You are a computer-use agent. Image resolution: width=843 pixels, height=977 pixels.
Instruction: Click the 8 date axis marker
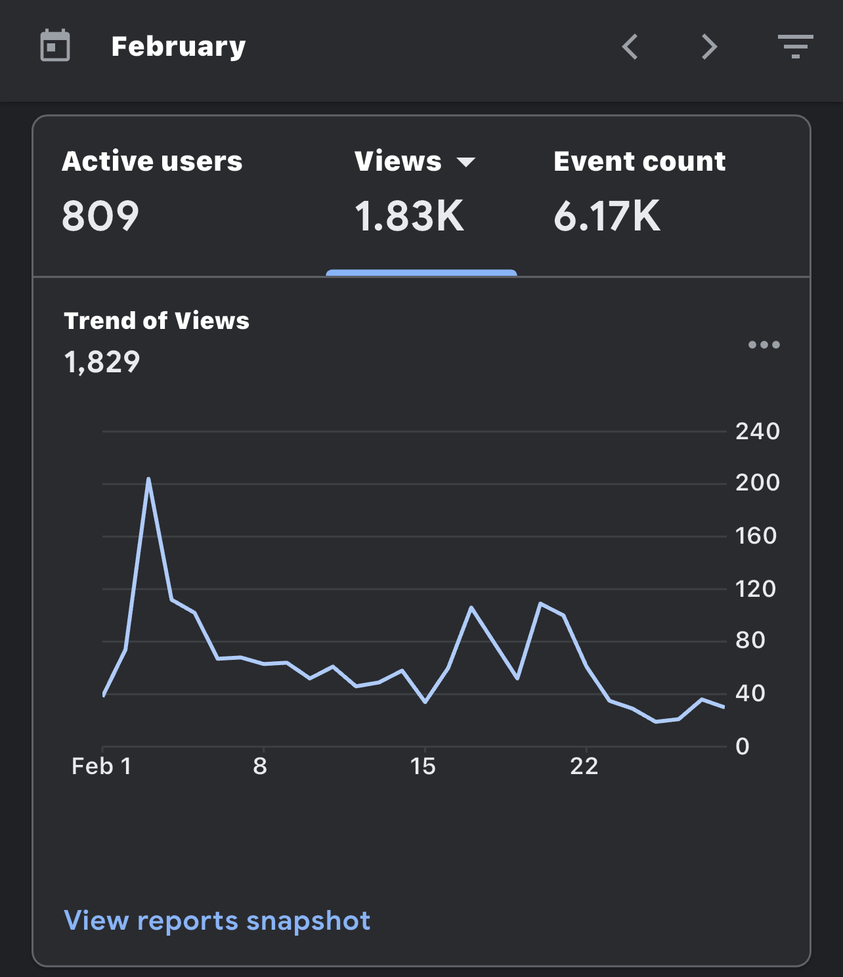point(261,766)
